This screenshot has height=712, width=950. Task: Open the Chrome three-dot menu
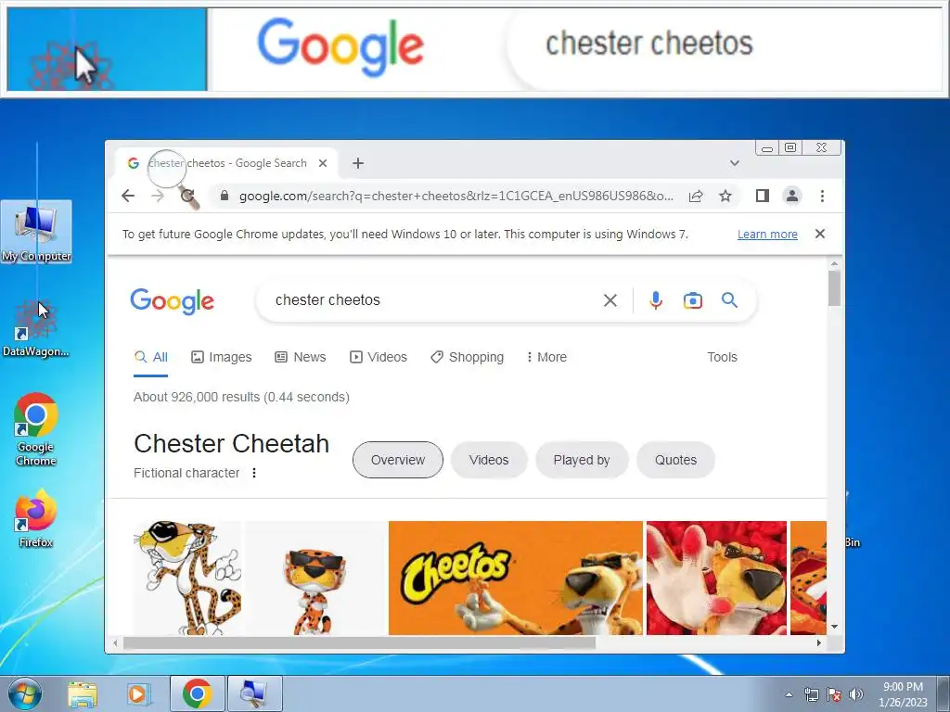[x=822, y=196]
